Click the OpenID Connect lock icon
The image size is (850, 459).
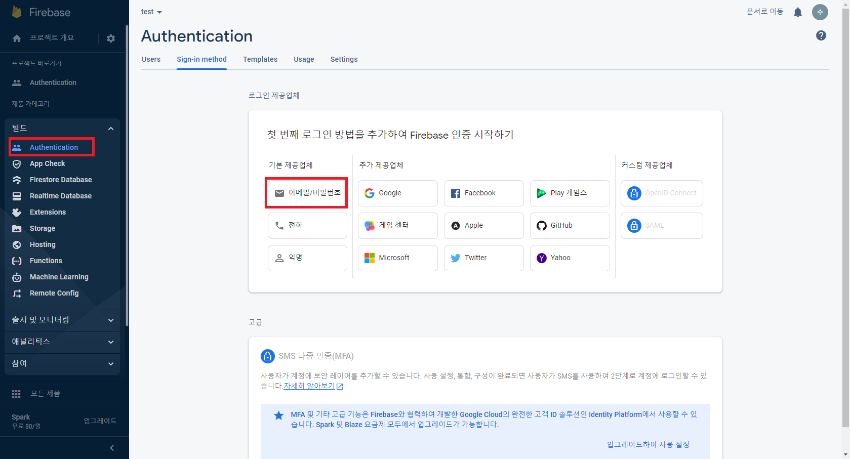click(634, 193)
